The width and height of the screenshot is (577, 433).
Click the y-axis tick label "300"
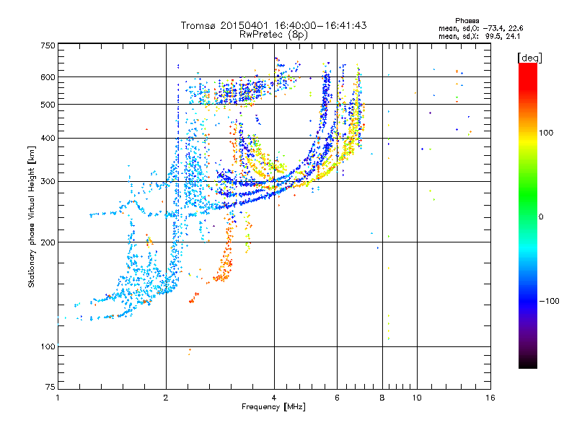point(48,181)
